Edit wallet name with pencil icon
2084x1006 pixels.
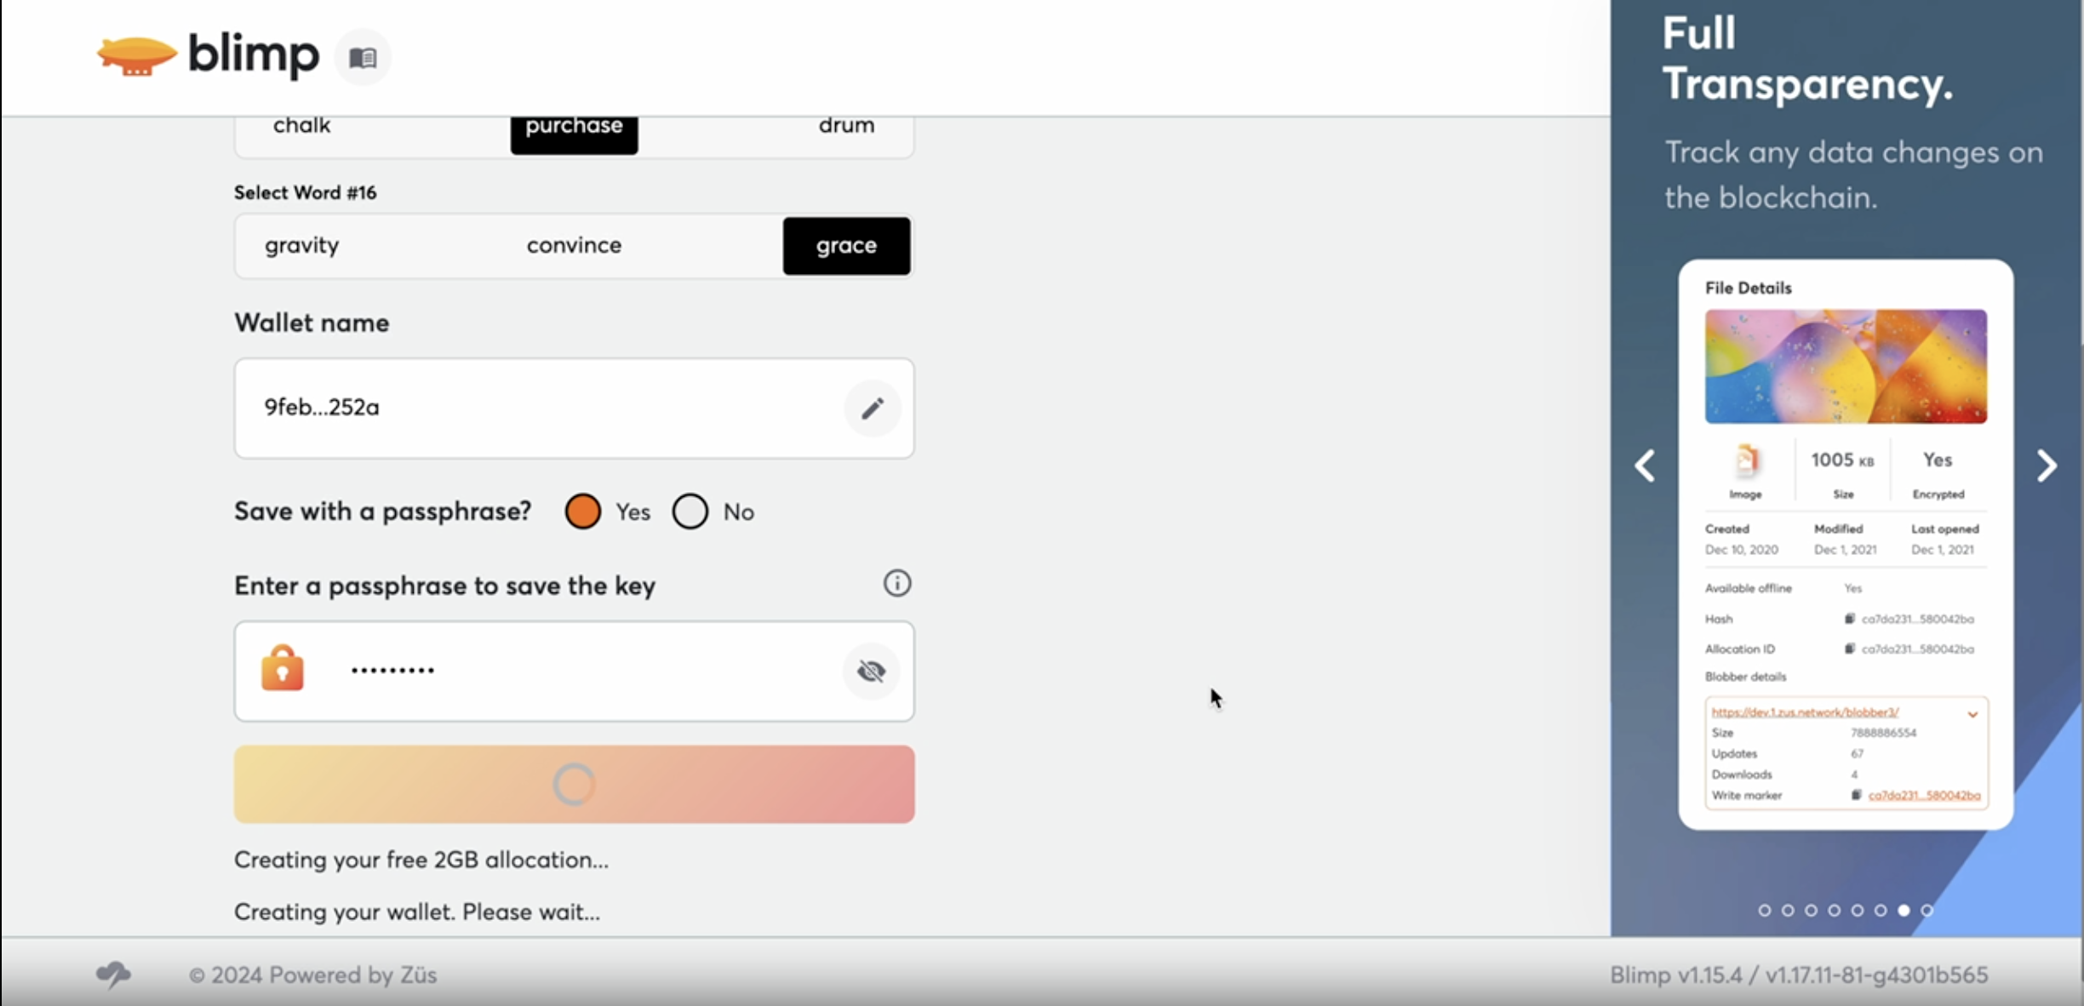872,409
